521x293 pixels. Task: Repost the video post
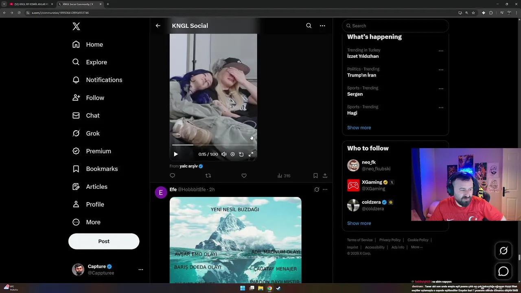tap(208, 176)
